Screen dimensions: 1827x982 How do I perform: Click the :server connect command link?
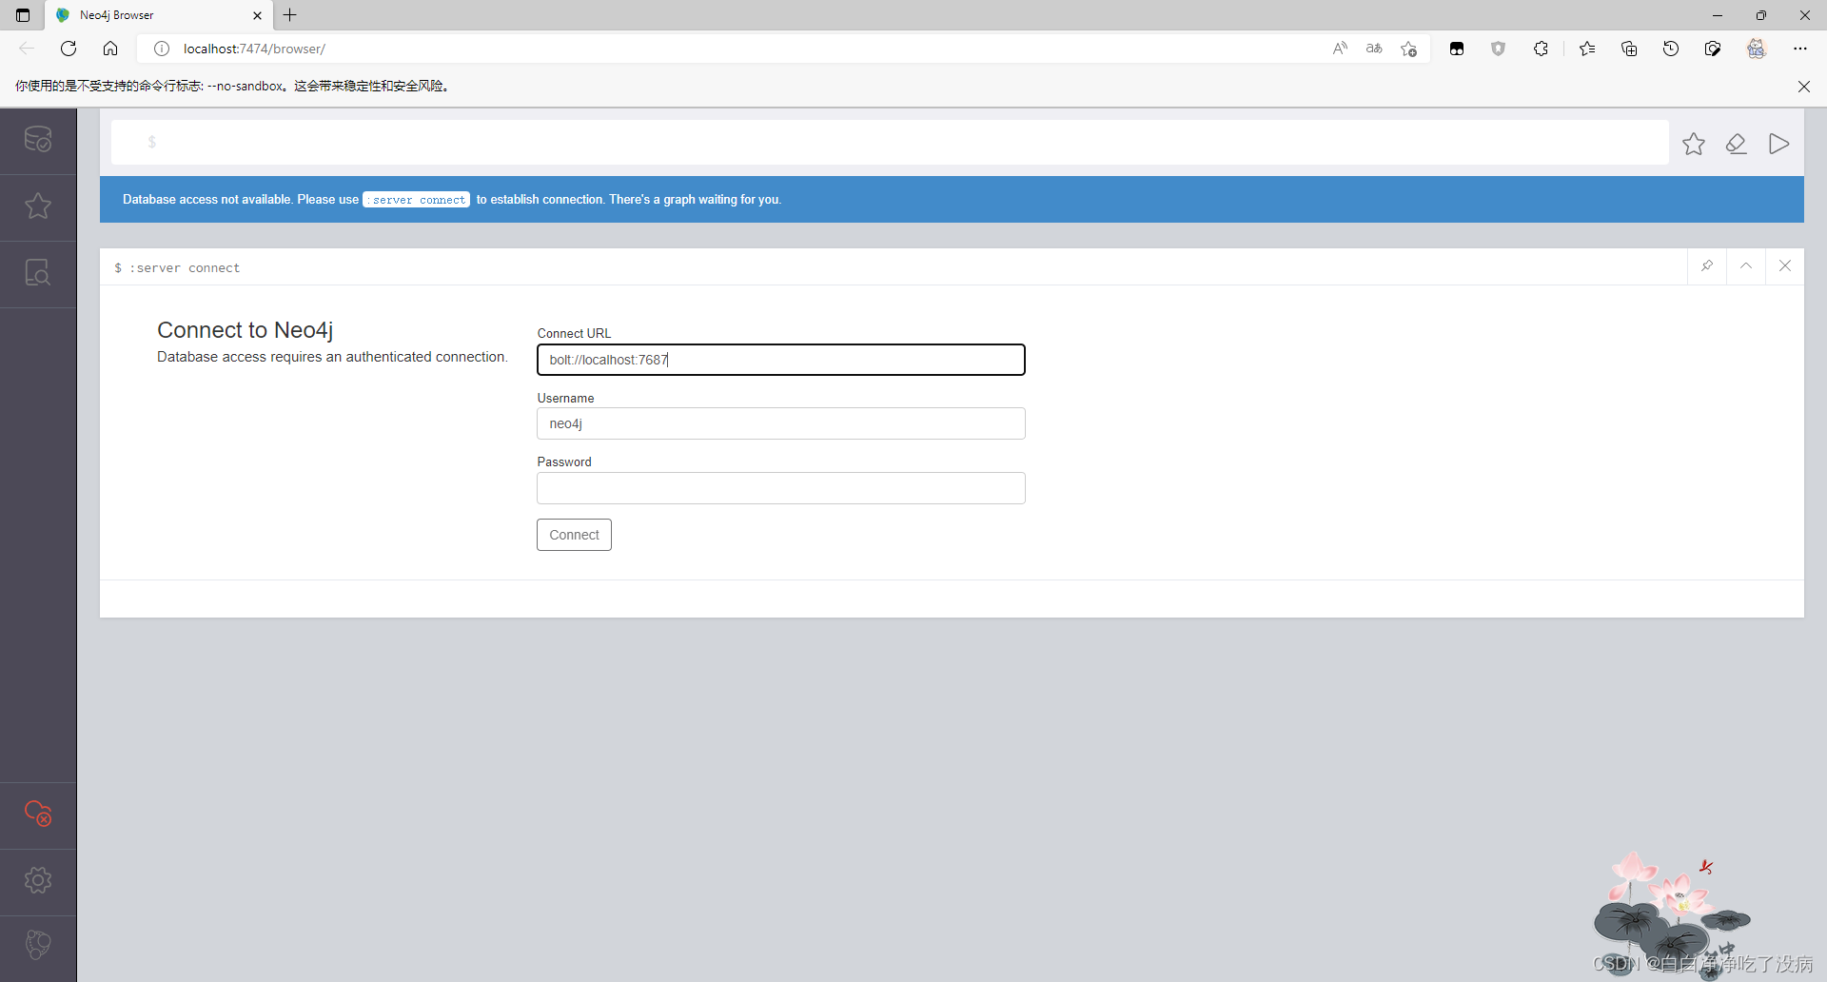pyautogui.click(x=417, y=200)
